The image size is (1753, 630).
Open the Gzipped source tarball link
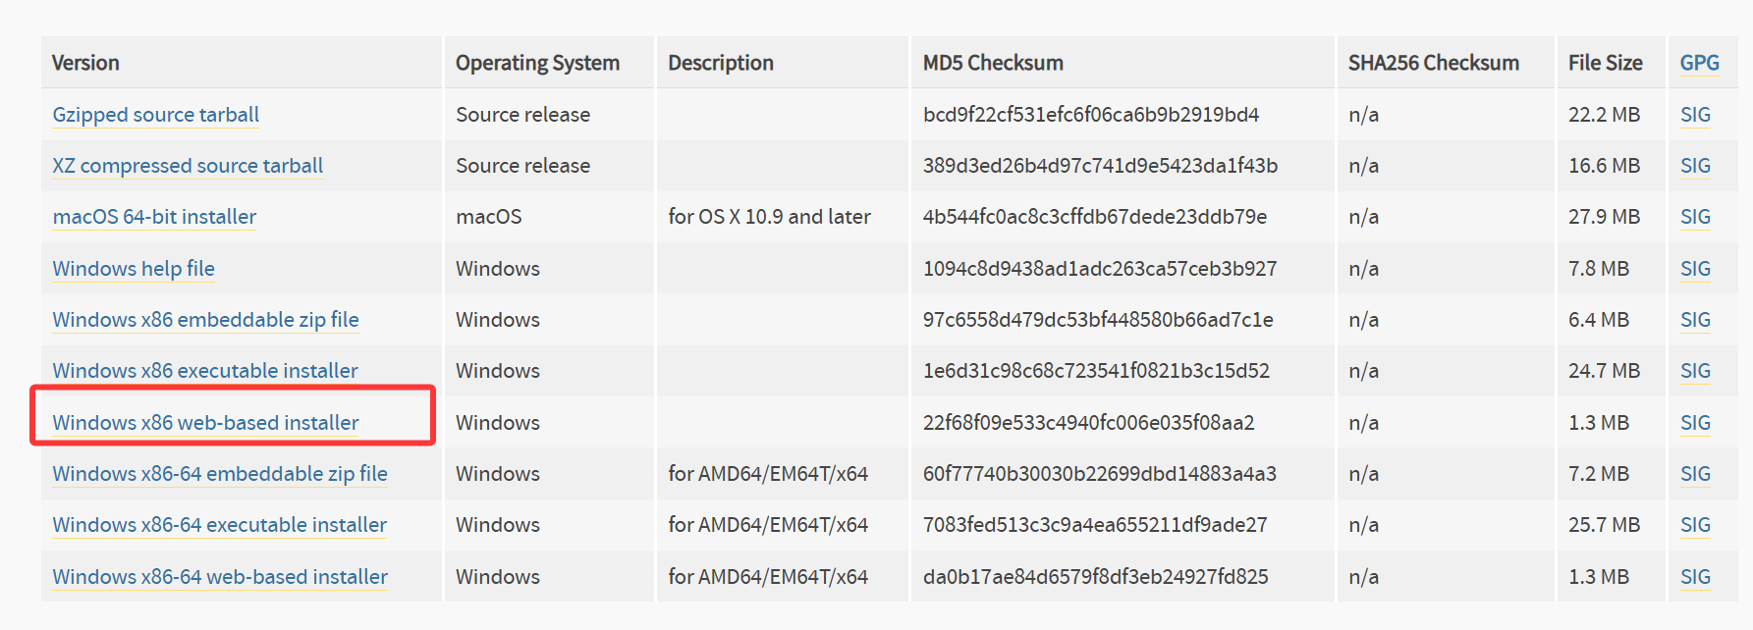tap(155, 115)
